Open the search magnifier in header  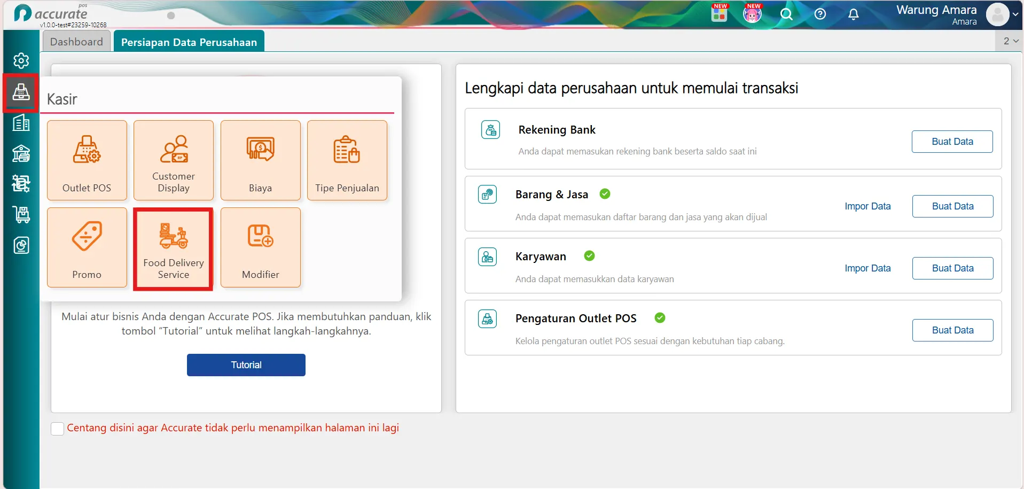(786, 14)
